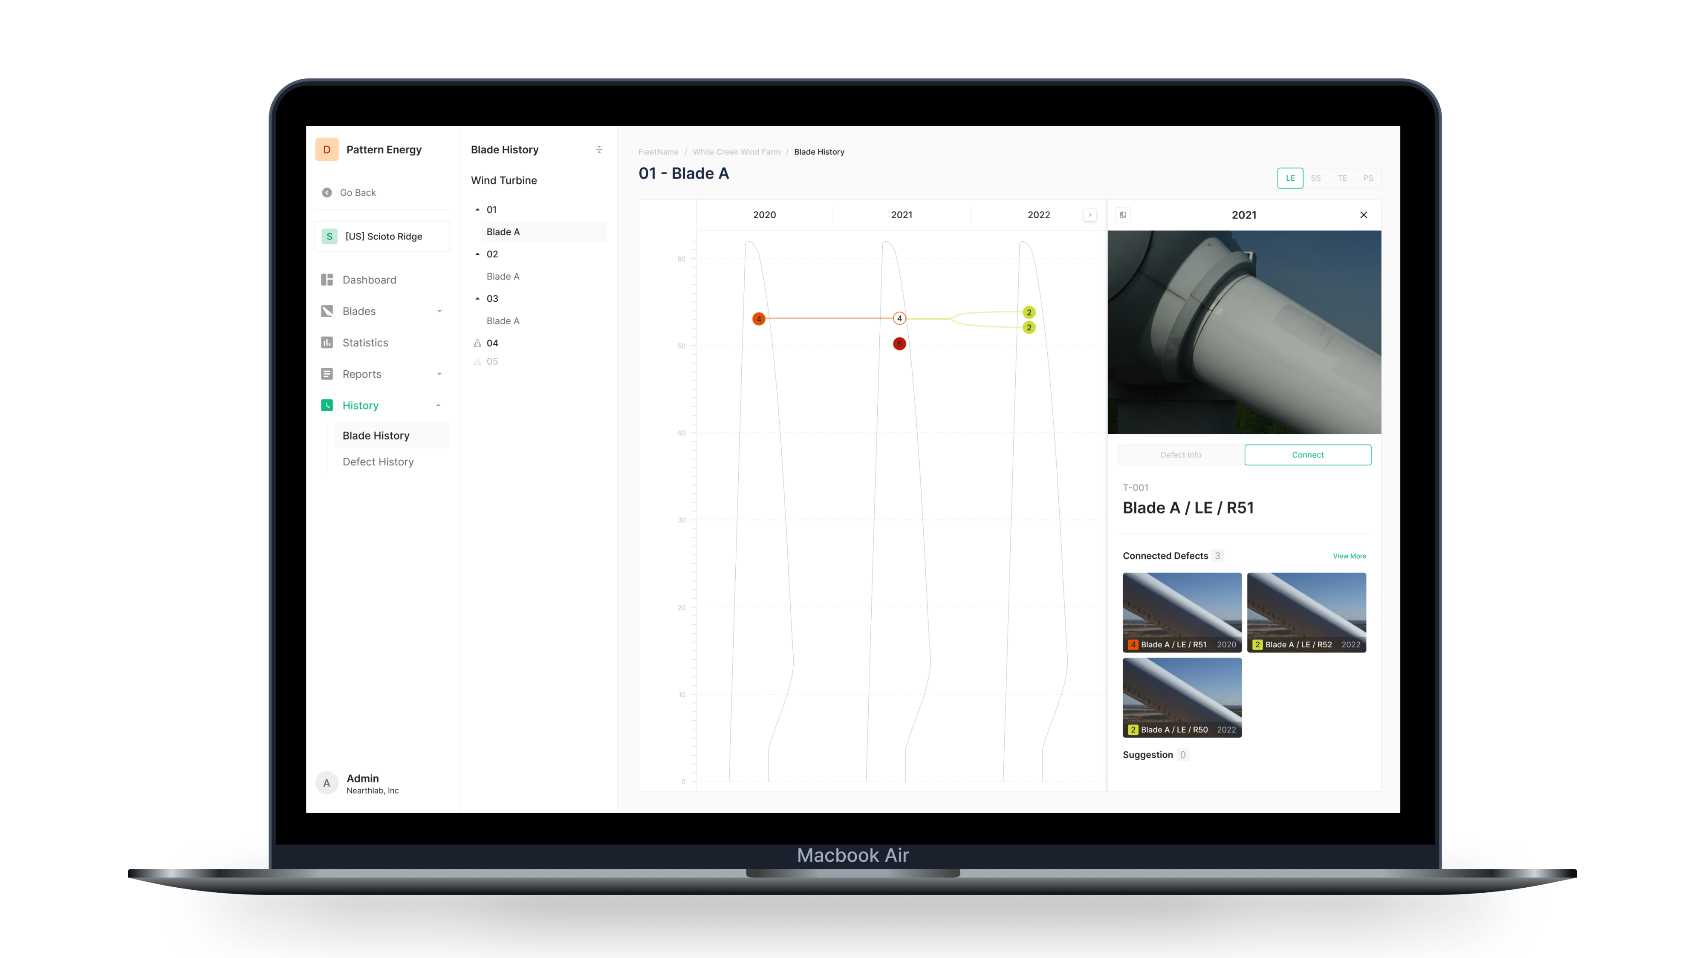
Task: Expand the Blades sidebar dropdown
Action: click(439, 312)
